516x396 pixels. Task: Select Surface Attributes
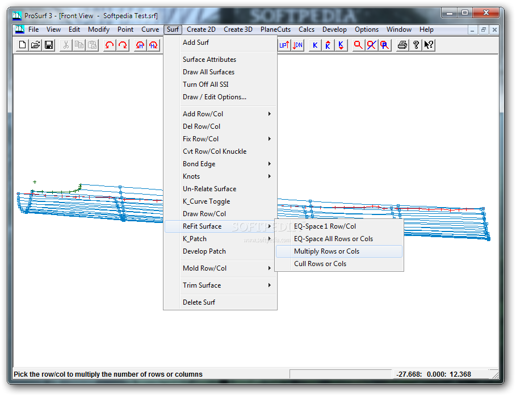(220, 60)
